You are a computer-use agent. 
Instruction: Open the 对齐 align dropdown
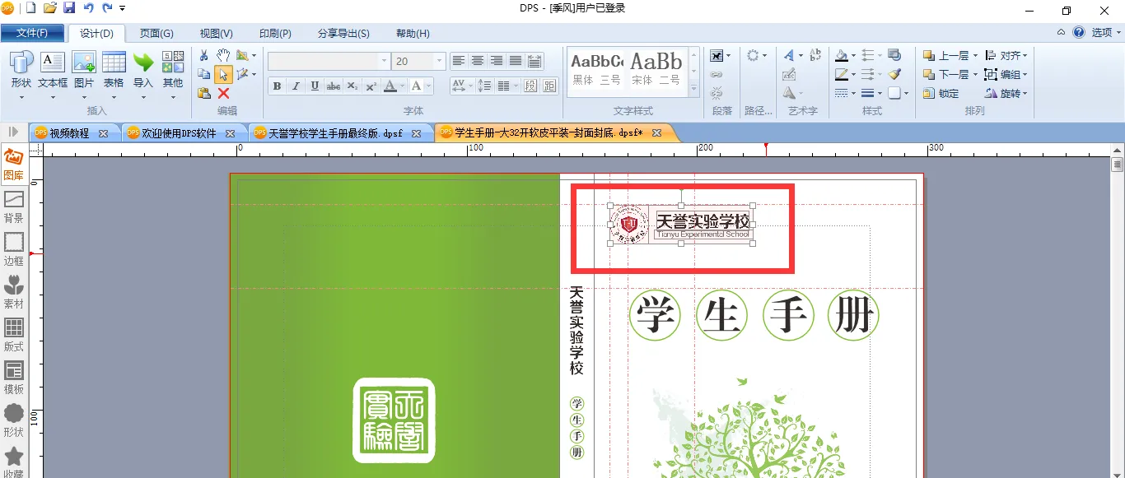coord(1006,55)
